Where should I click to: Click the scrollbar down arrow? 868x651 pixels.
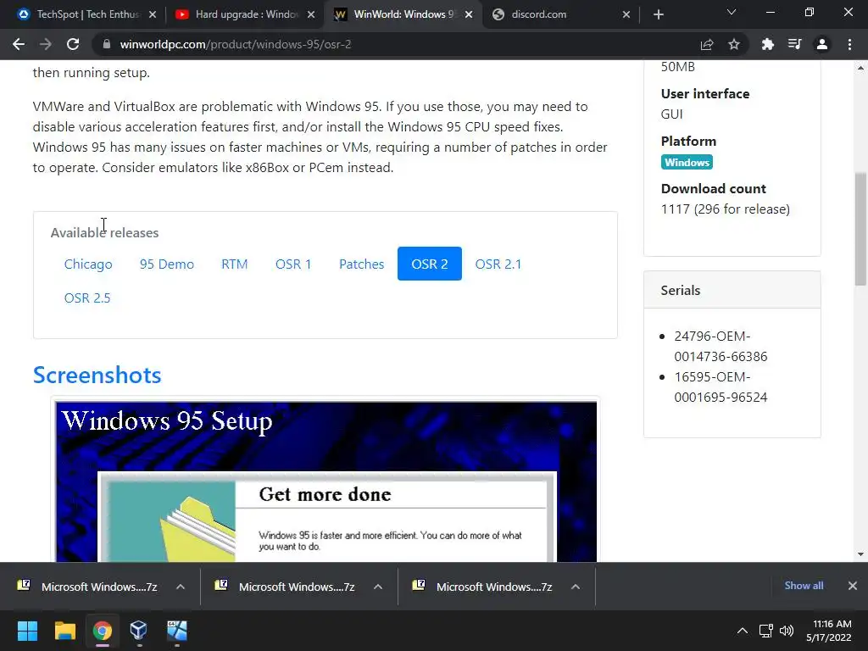[x=860, y=554]
